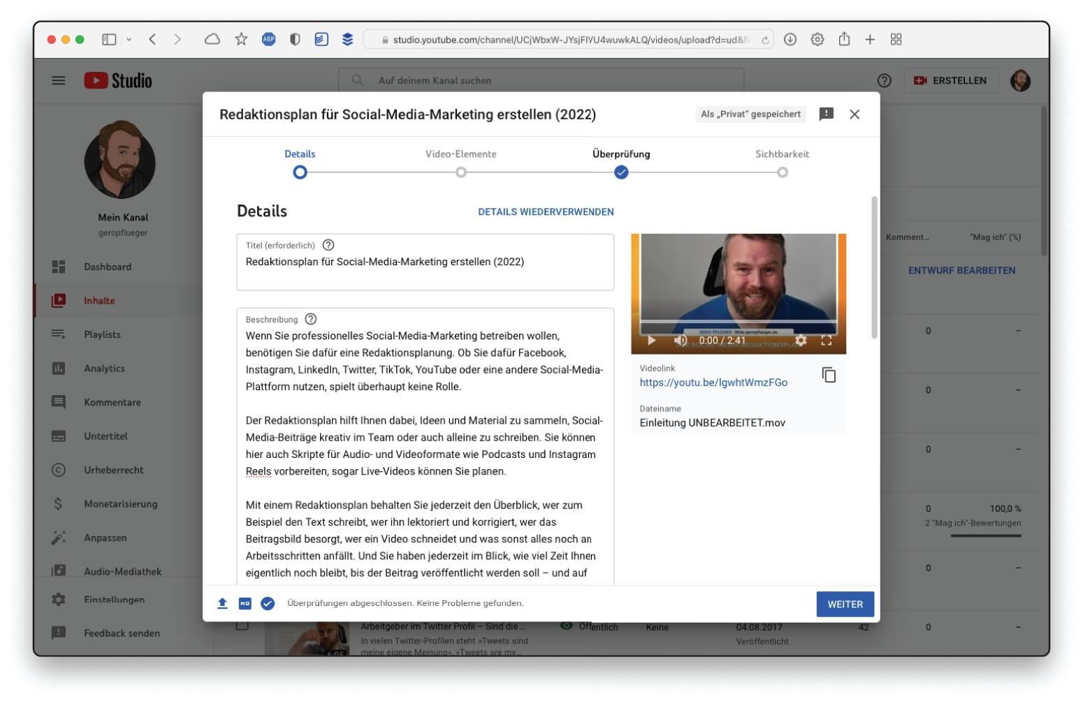The image size is (1083, 703).
Task: Toggle the Safari sidebar
Action: pos(109,40)
